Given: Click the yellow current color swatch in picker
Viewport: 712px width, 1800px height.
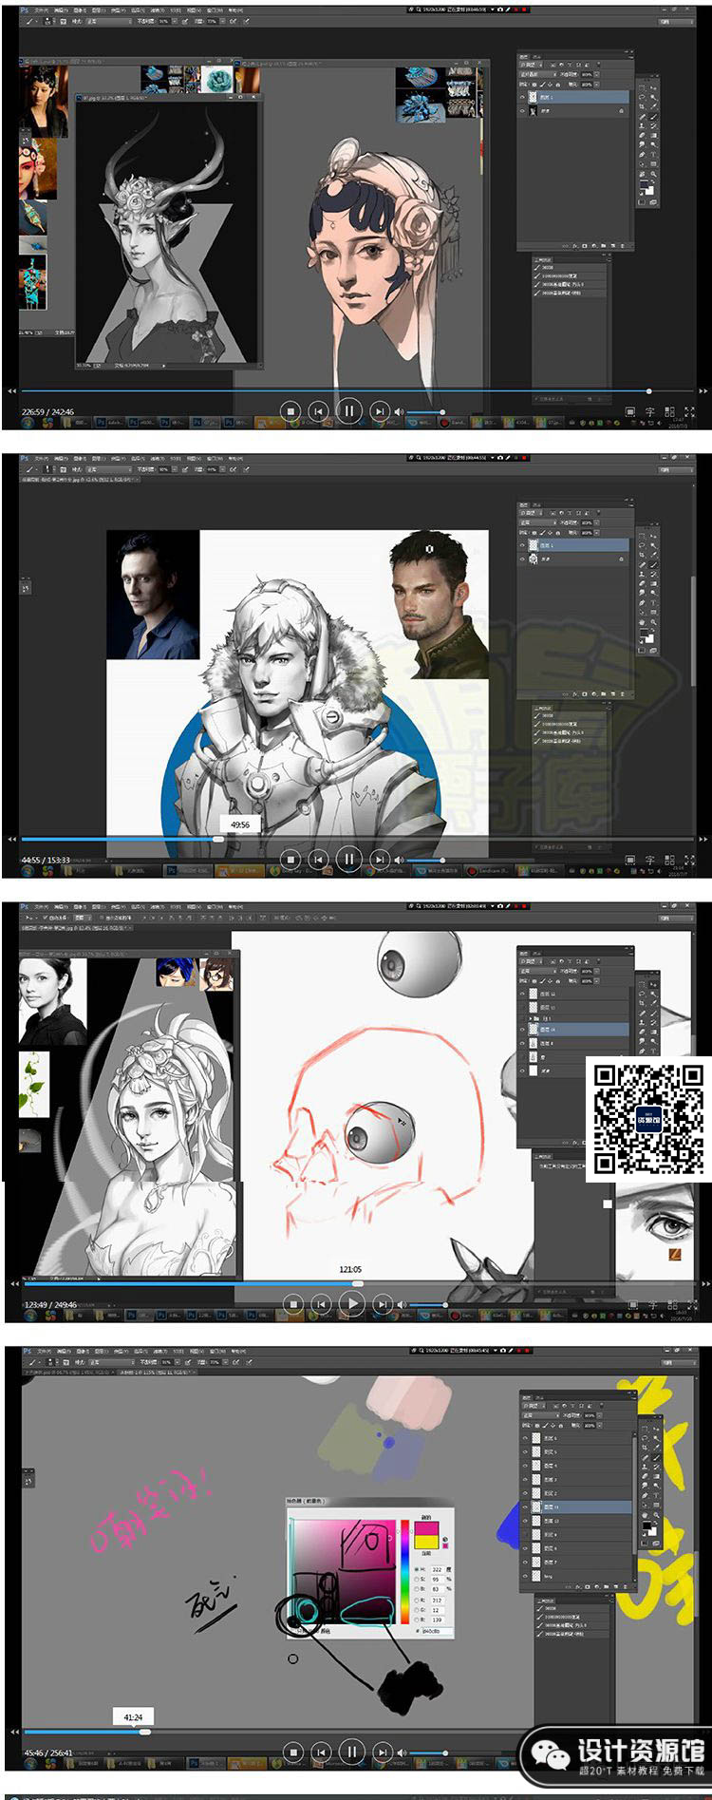Looking at the screenshot, I should click(x=426, y=1542).
